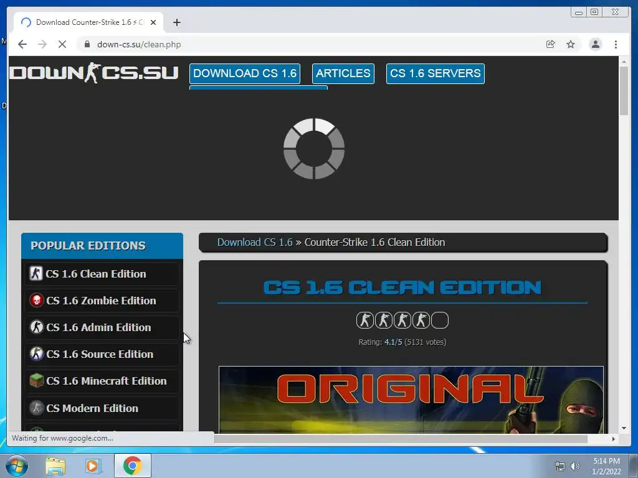Click the scroll down arrow of the page
This screenshot has height=478, width=638.
tap(624, 428)
